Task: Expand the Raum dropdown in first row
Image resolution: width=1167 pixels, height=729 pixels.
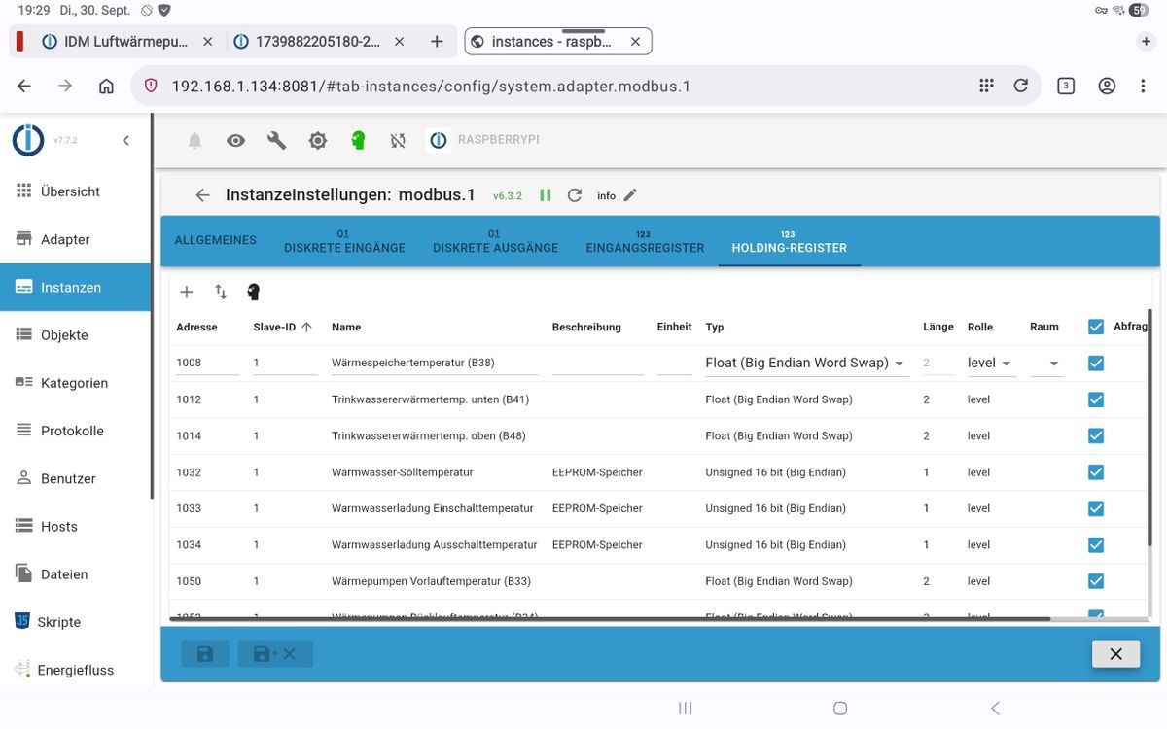Action: [1046, 364]
